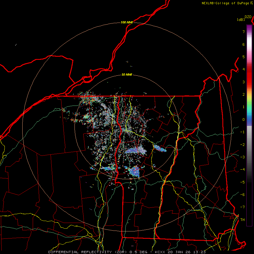The height and width of the screenshot is (254, 254).
Task: Click the KCXX station identifier
Action: point(160,252)
